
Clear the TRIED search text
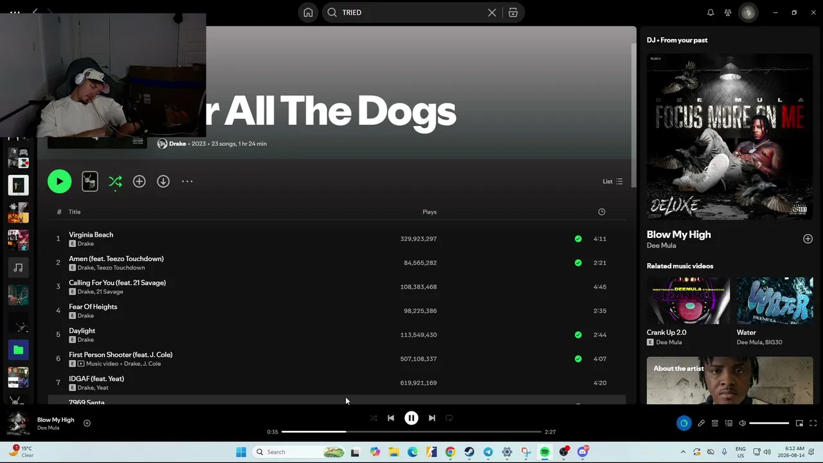click(x=492, y=12)
